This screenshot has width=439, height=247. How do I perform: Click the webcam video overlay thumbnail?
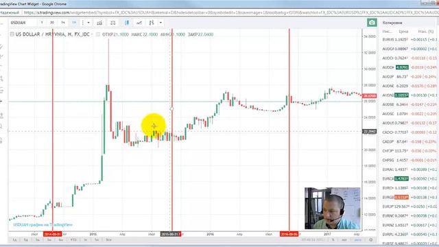tap(332, 209)
